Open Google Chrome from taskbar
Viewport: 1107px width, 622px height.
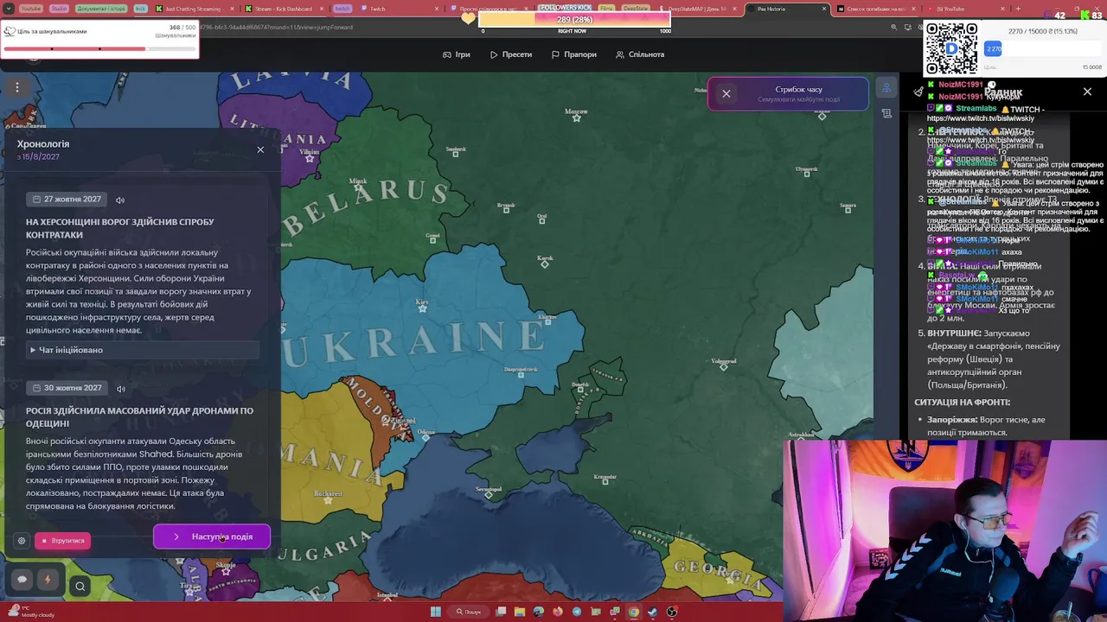[x=634, y=612]
